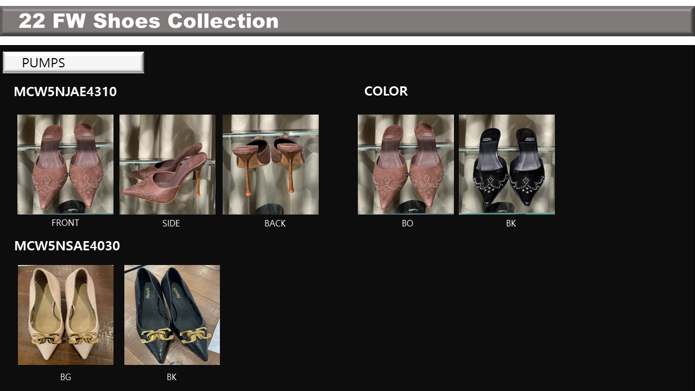Click the 22 FW Shoes Collection title

[149, 21]
